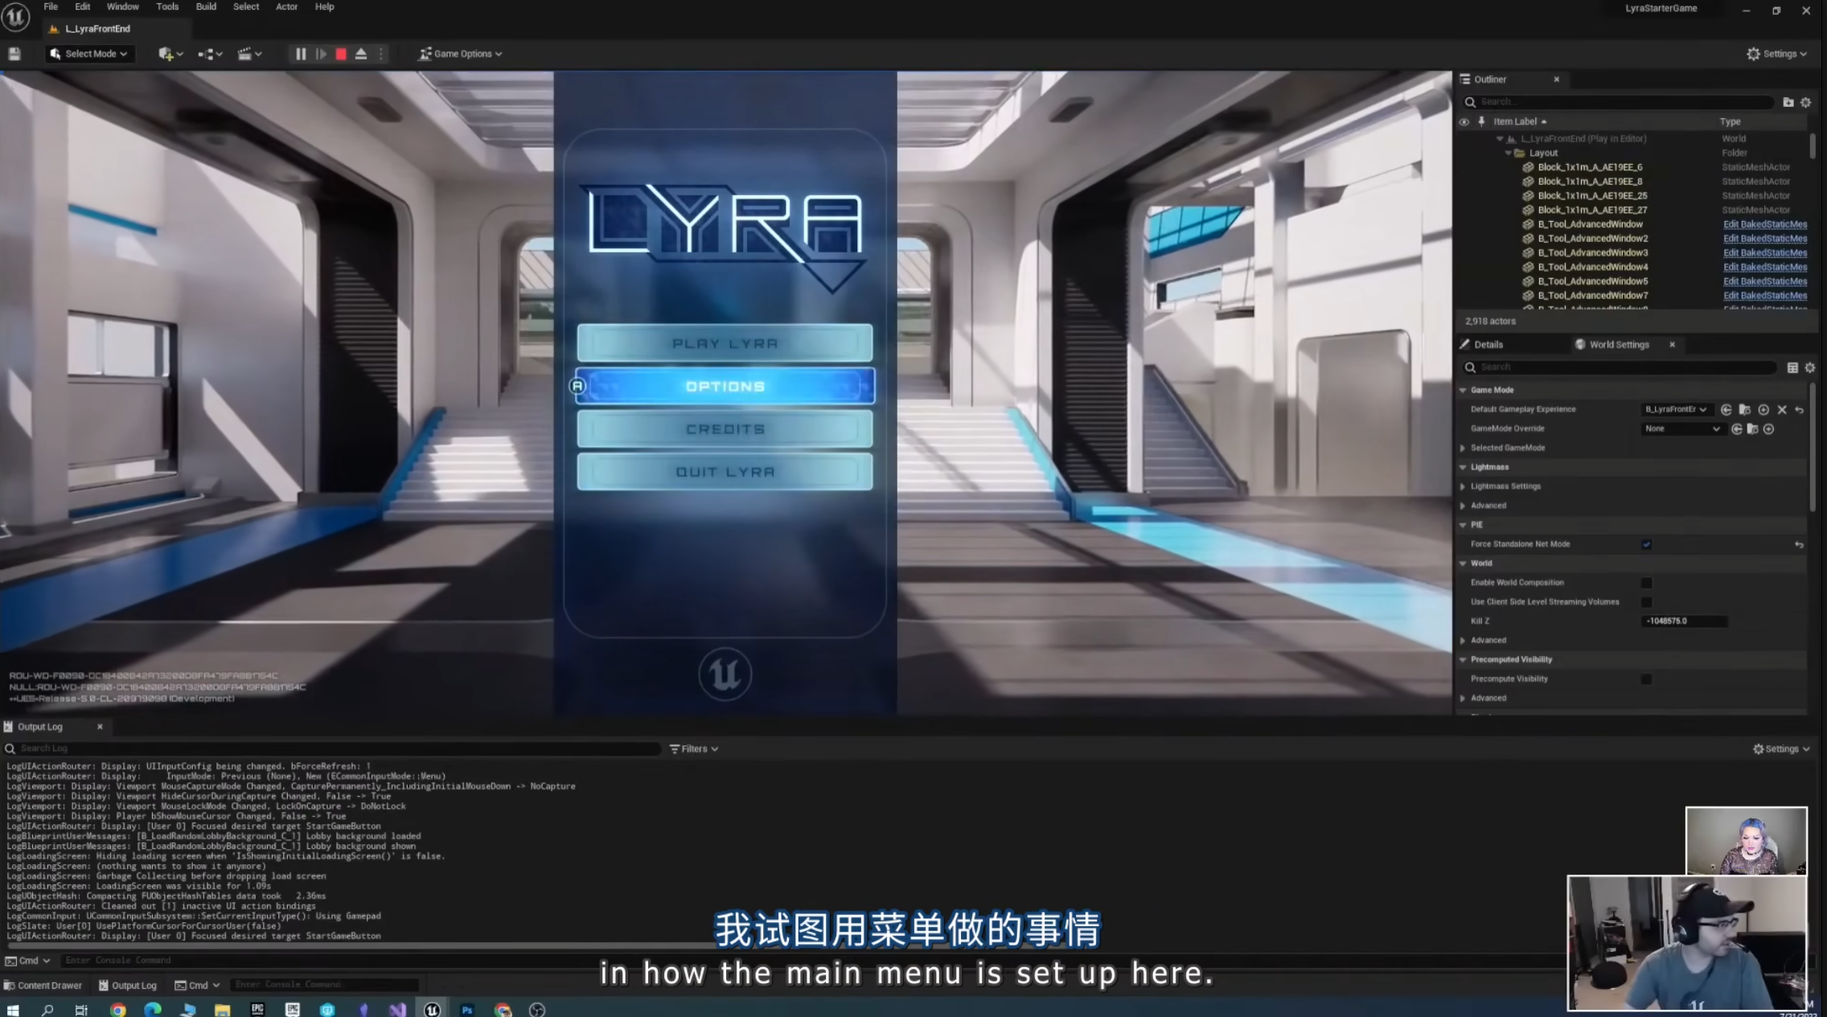The height and width of the screenshot is (1017, 1827).
Task: Click the Edit BakedStaticMesh link for B_Tool_AdvancedWindow
Action: tap(1764, 224)
